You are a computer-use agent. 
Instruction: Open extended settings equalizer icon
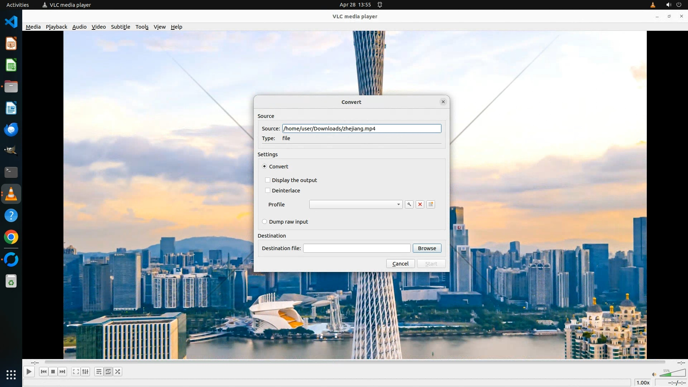85,372
